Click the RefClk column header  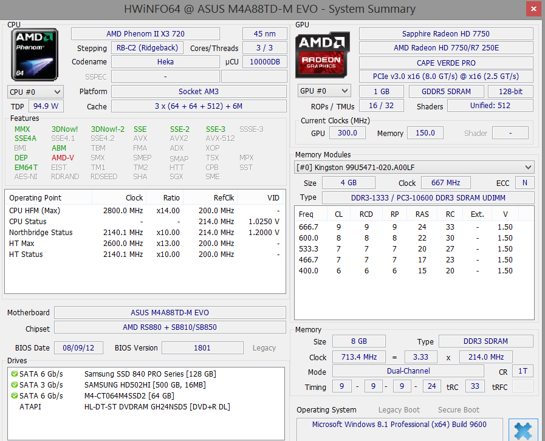(210, 198)
